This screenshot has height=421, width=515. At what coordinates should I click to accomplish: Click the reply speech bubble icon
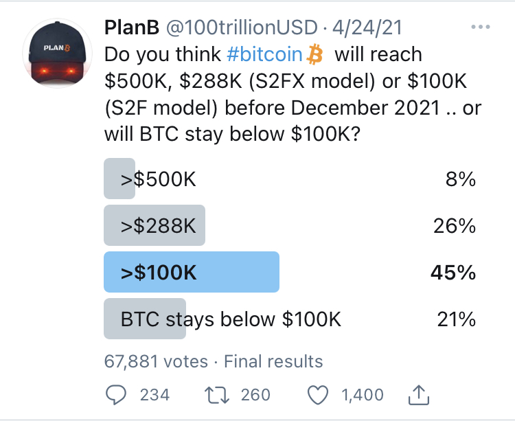(117, 395)
